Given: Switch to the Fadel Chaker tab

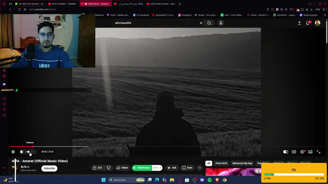Looking at the screenshot, I should [161, 4].
